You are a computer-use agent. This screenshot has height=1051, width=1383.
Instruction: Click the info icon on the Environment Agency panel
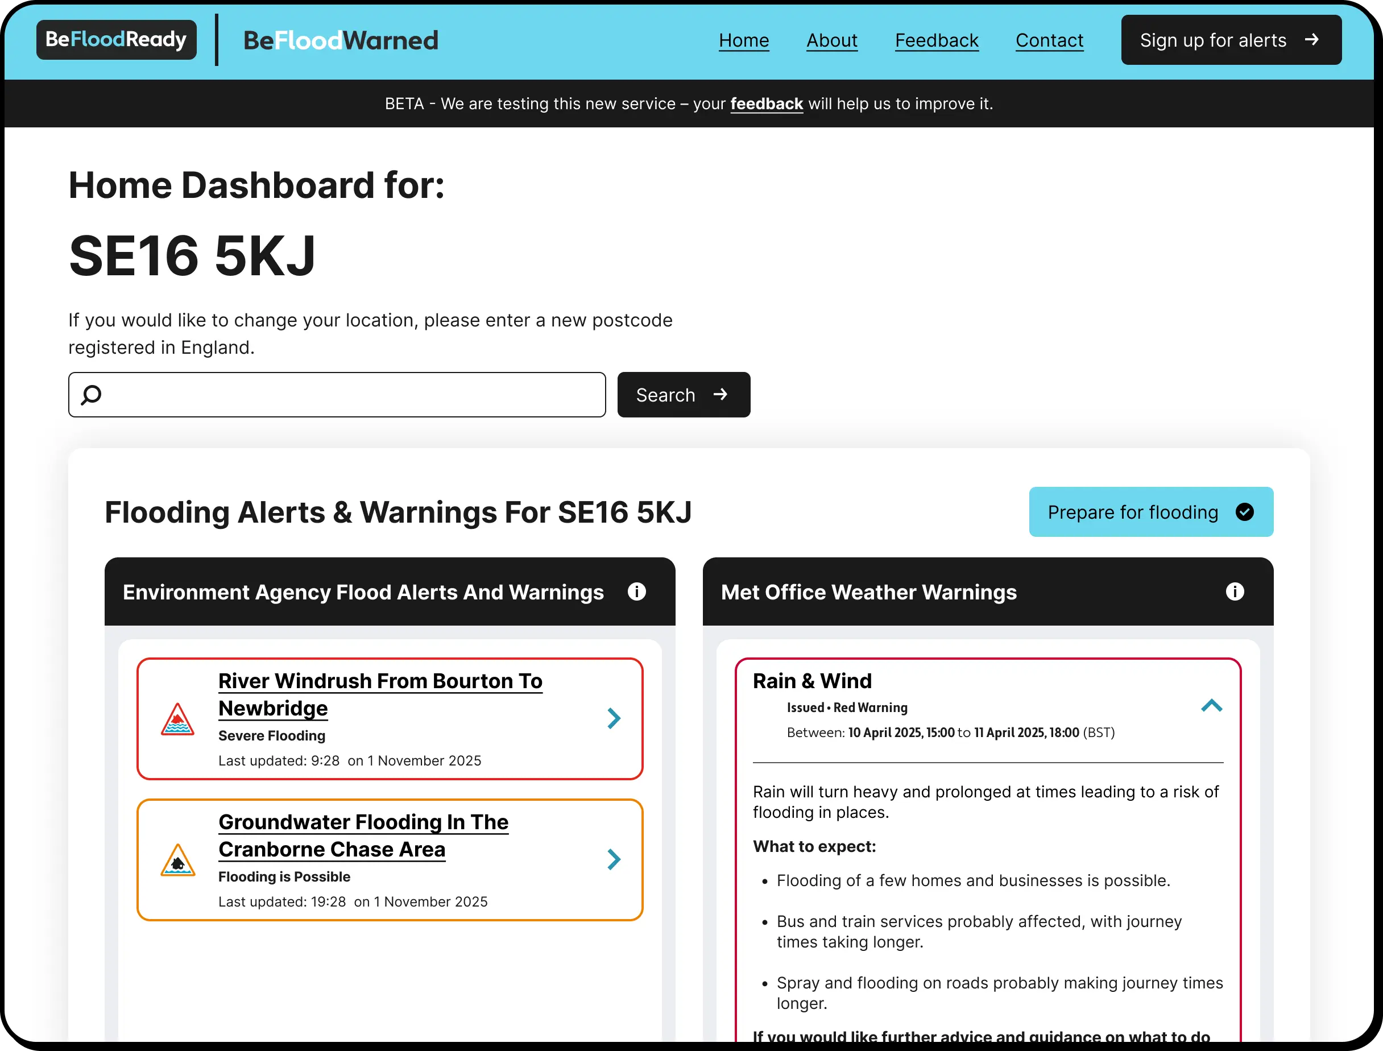(636, 591)
